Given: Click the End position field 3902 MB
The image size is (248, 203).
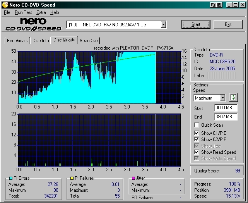Looking at the screenshot, I should tap(226, 117).
